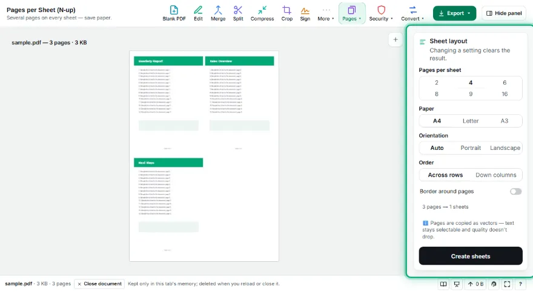
Task: Click the Pages per Sheet (N-up) title
Action: tap(41, 10)
